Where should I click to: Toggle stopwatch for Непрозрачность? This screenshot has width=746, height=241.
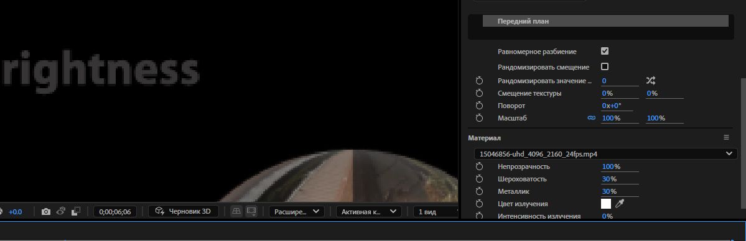point(479,166)
